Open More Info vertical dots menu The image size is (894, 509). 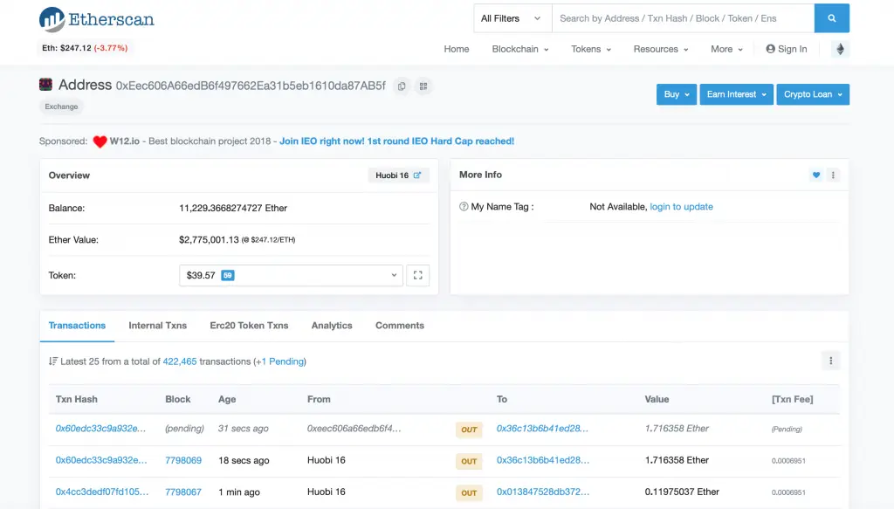[833, 175]
